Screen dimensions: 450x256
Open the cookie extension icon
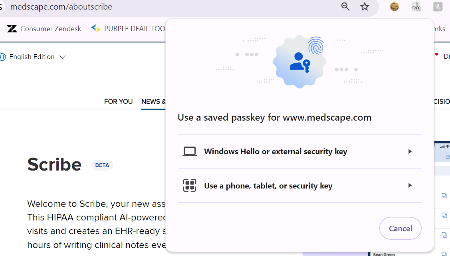pyautogui.click(x=394, y=6)
